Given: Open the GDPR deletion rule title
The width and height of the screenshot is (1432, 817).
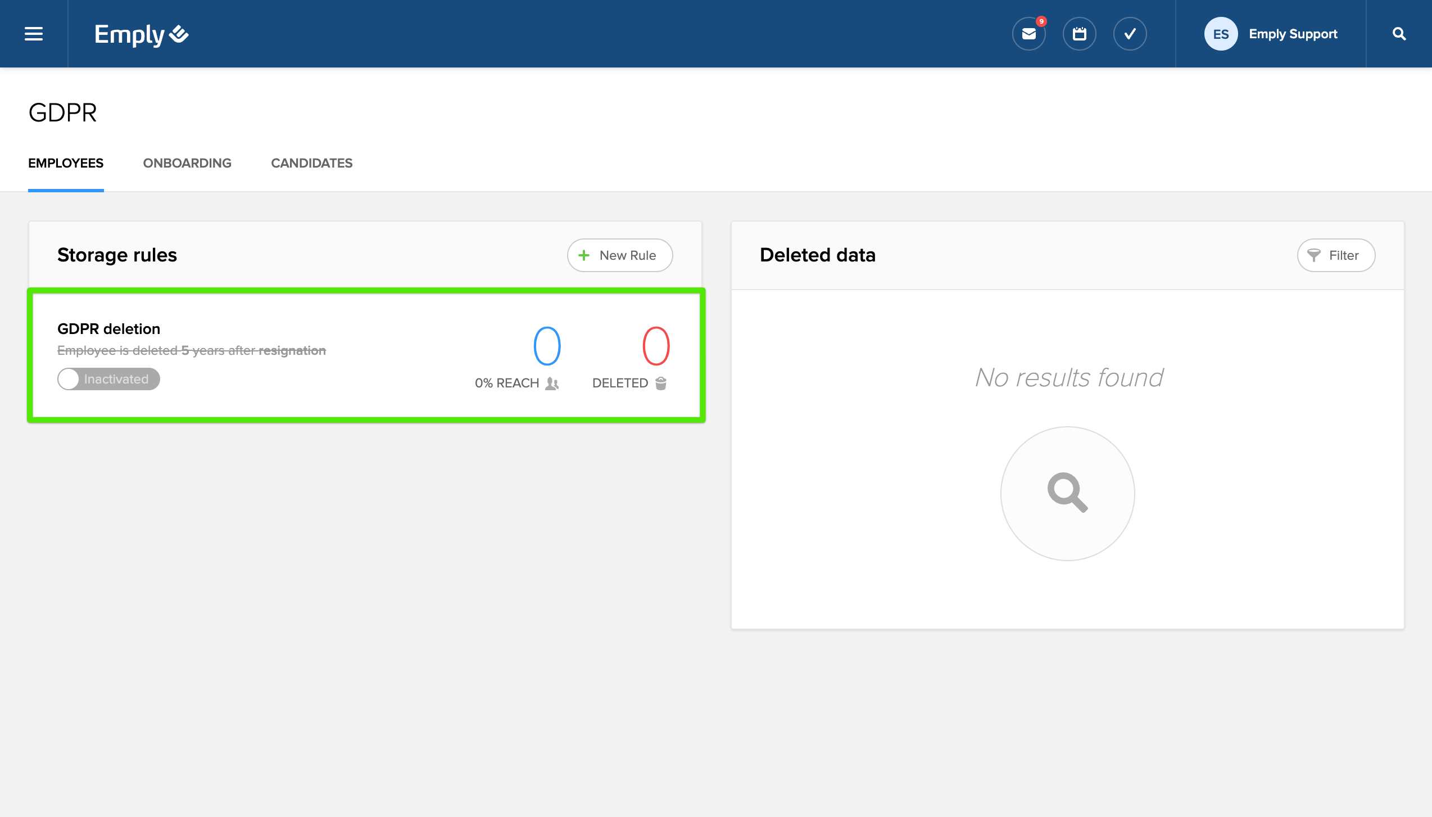Looking at the screenshot, I should tap(108, 329).
